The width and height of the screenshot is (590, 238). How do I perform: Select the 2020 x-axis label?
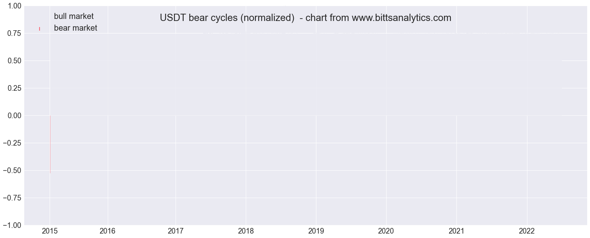(x=386, y=231)
